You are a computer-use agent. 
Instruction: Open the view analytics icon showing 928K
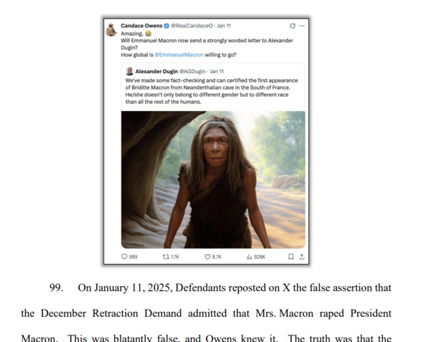249,257
